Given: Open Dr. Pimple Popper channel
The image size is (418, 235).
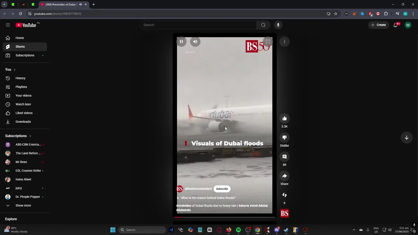Looking at the screenshot, I should 25,197.
